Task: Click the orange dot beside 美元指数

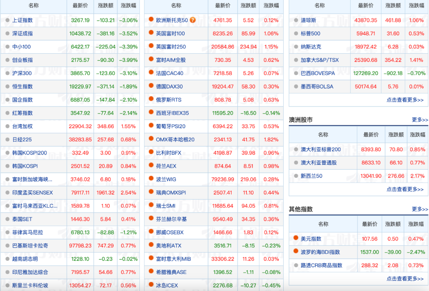Action: 296,238
